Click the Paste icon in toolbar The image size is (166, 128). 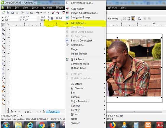[x=32, y=13]
